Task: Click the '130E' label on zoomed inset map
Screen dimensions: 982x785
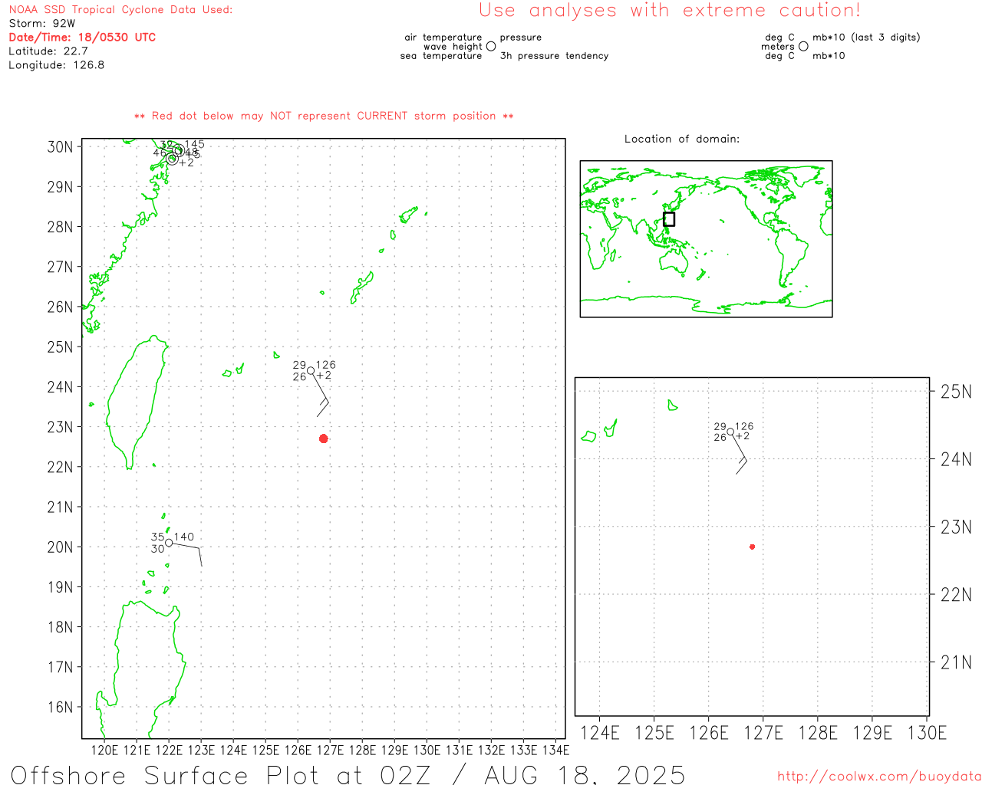Action: (927, 733)
